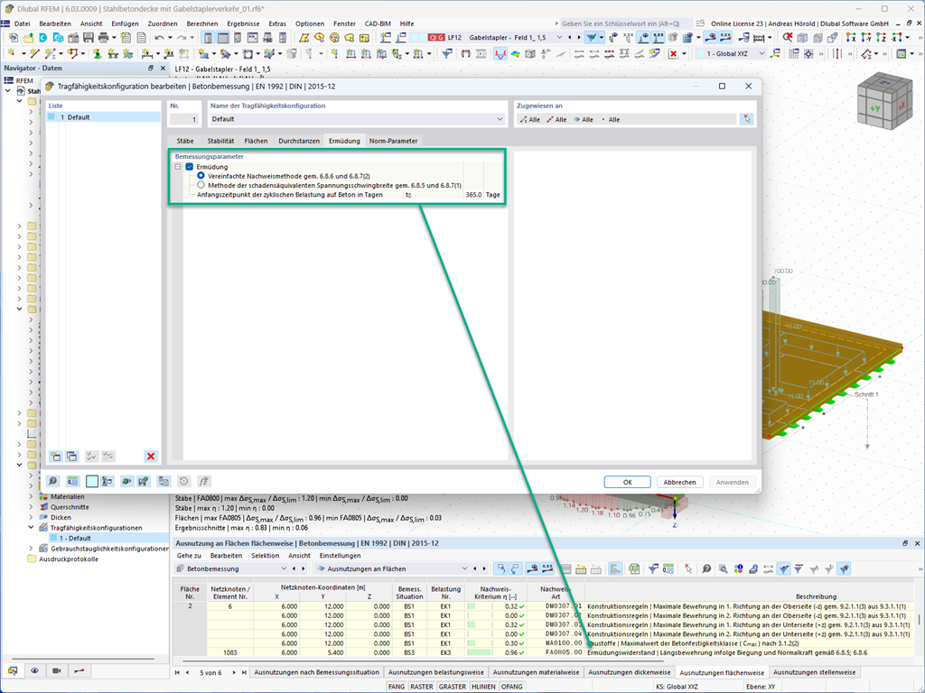Click the export to Excel icon in table toolbar
This screenshot has width=925, height=693.
(634, 568)
